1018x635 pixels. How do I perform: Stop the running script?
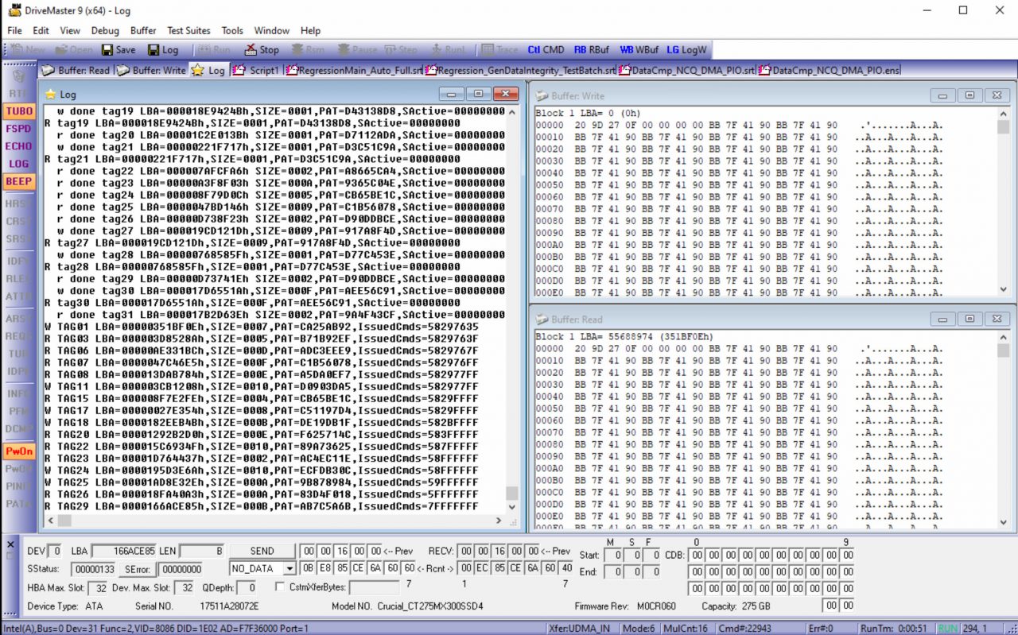point(261,49)
